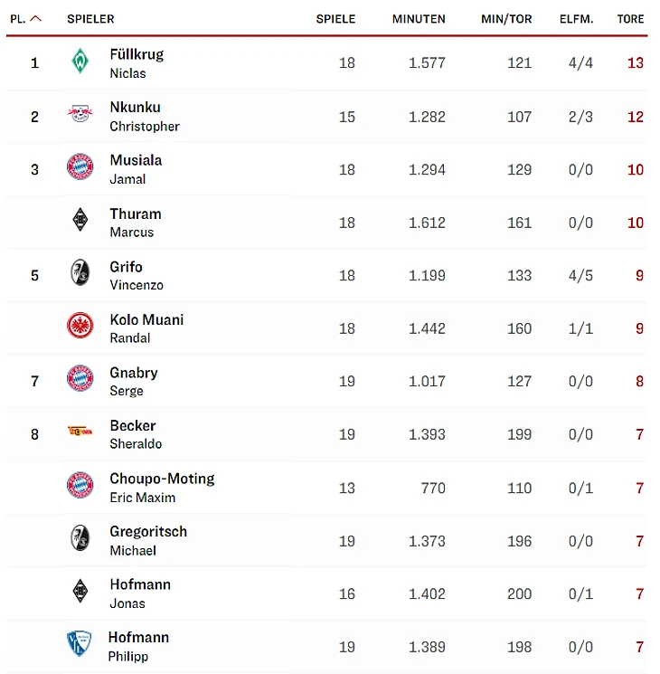
Task: Open Choupo-Moting player link
Action: coord(162,487)
